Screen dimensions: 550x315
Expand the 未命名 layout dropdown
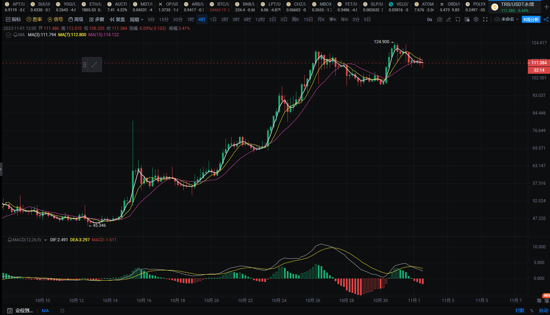[510, 19]
